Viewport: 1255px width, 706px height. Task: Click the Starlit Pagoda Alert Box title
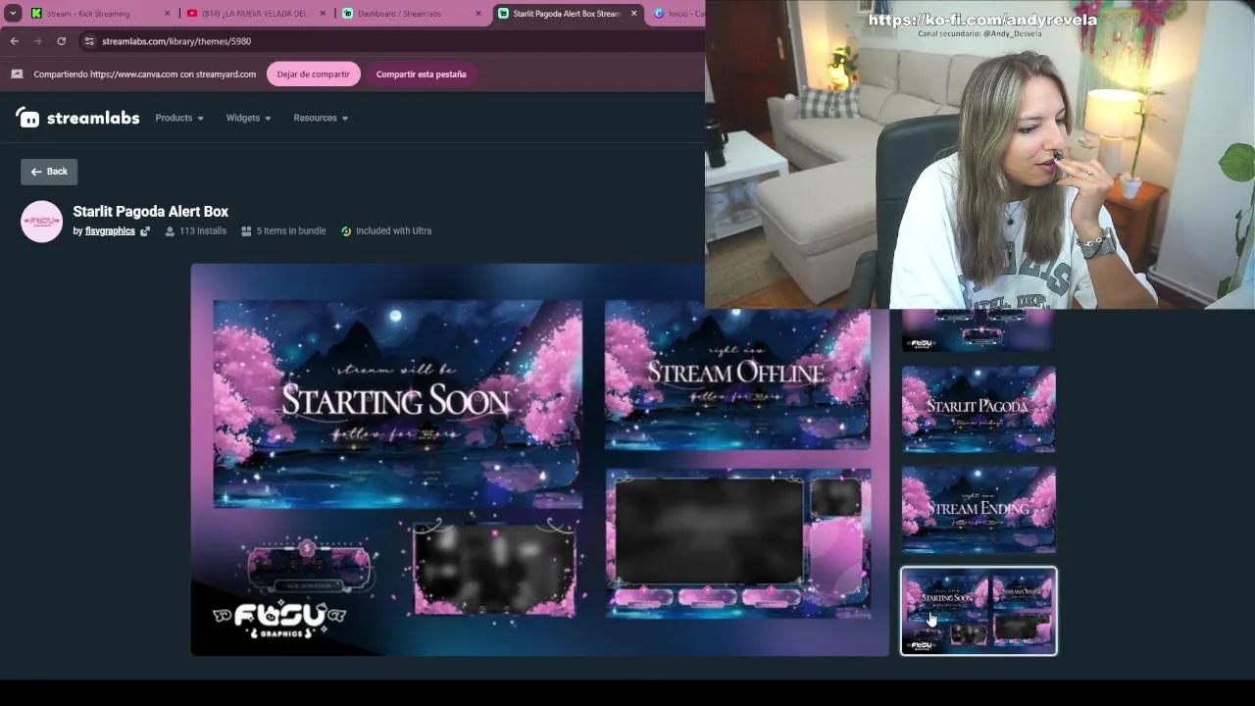pyautogui.click(x=151, y=211)
